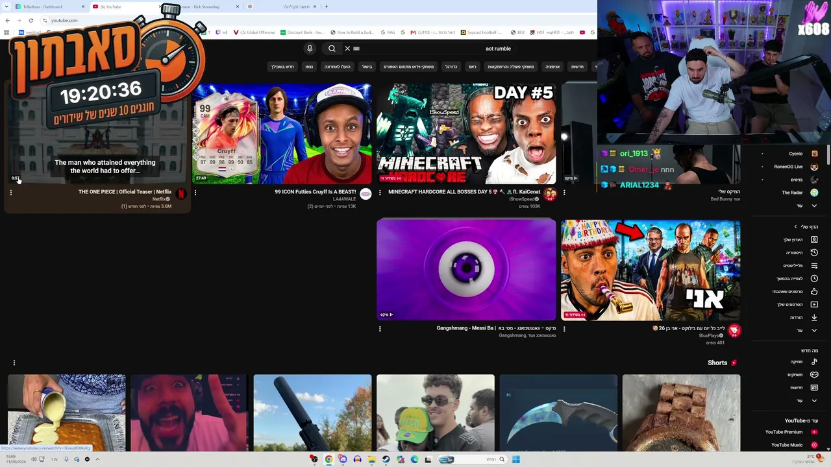Open options menu for THE ONE PIECE video
Viewport: 831px width, 467px height.
coord(11,193)
